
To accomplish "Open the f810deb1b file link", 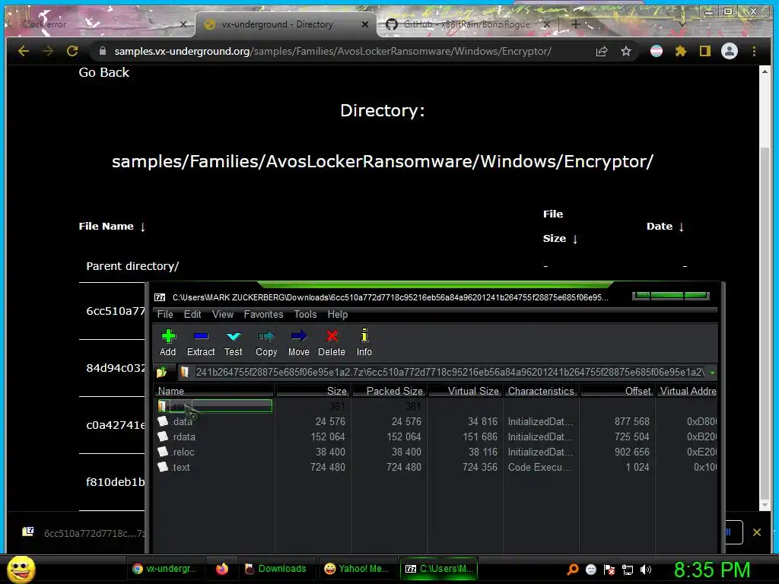I will (116, 482).
